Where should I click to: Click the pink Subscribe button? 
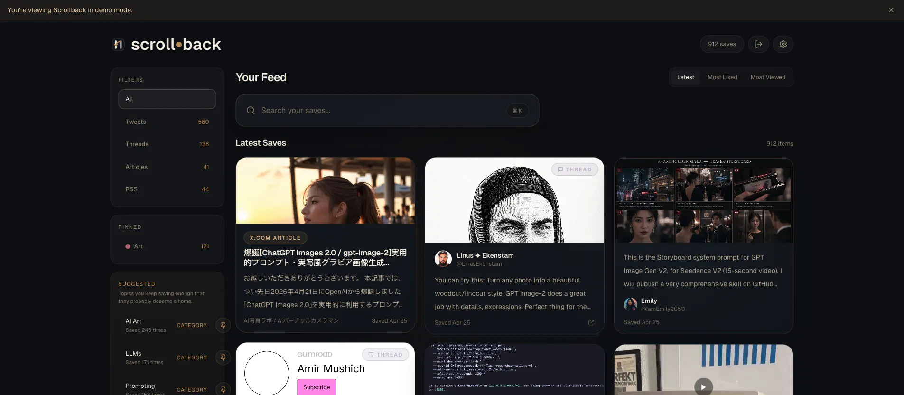[317, 387]
